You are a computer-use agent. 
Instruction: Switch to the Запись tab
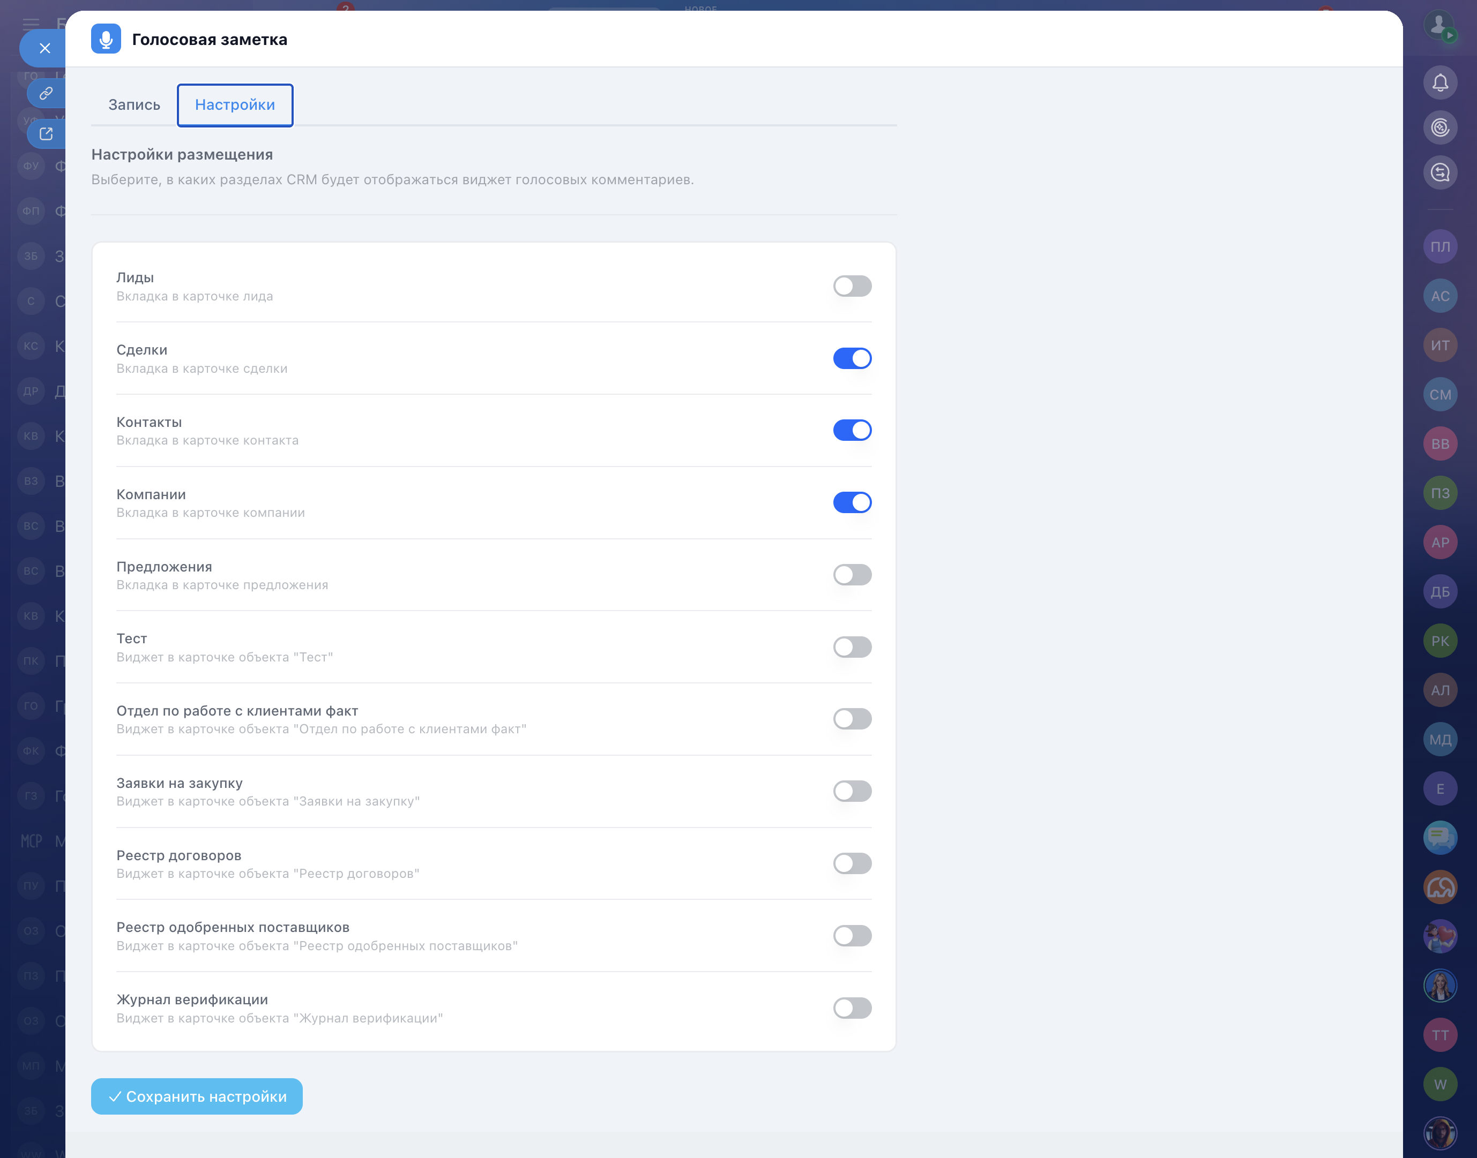tap(135, 105)
